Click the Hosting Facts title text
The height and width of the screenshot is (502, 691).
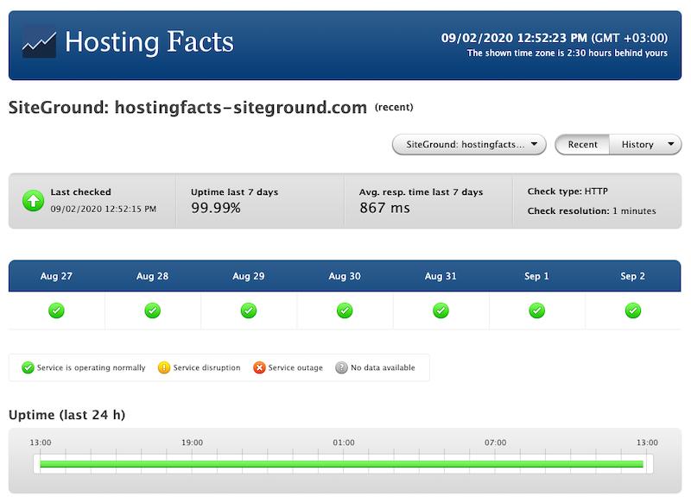pyautogui.click(x=149, y=42)
